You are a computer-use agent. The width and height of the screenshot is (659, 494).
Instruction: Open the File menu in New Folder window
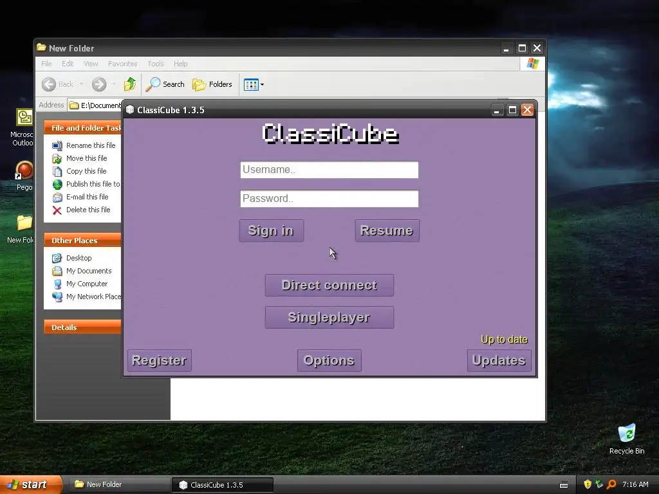pos(46,64)
